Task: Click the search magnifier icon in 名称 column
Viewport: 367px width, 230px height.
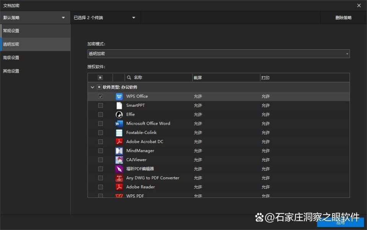Action: (x=129, y=78)
